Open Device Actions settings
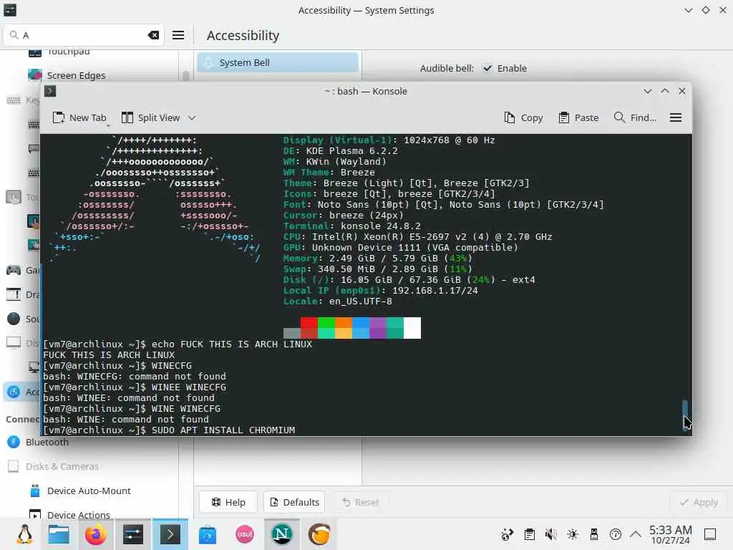This screenshot has height=550, width=733. click(79, 514)
